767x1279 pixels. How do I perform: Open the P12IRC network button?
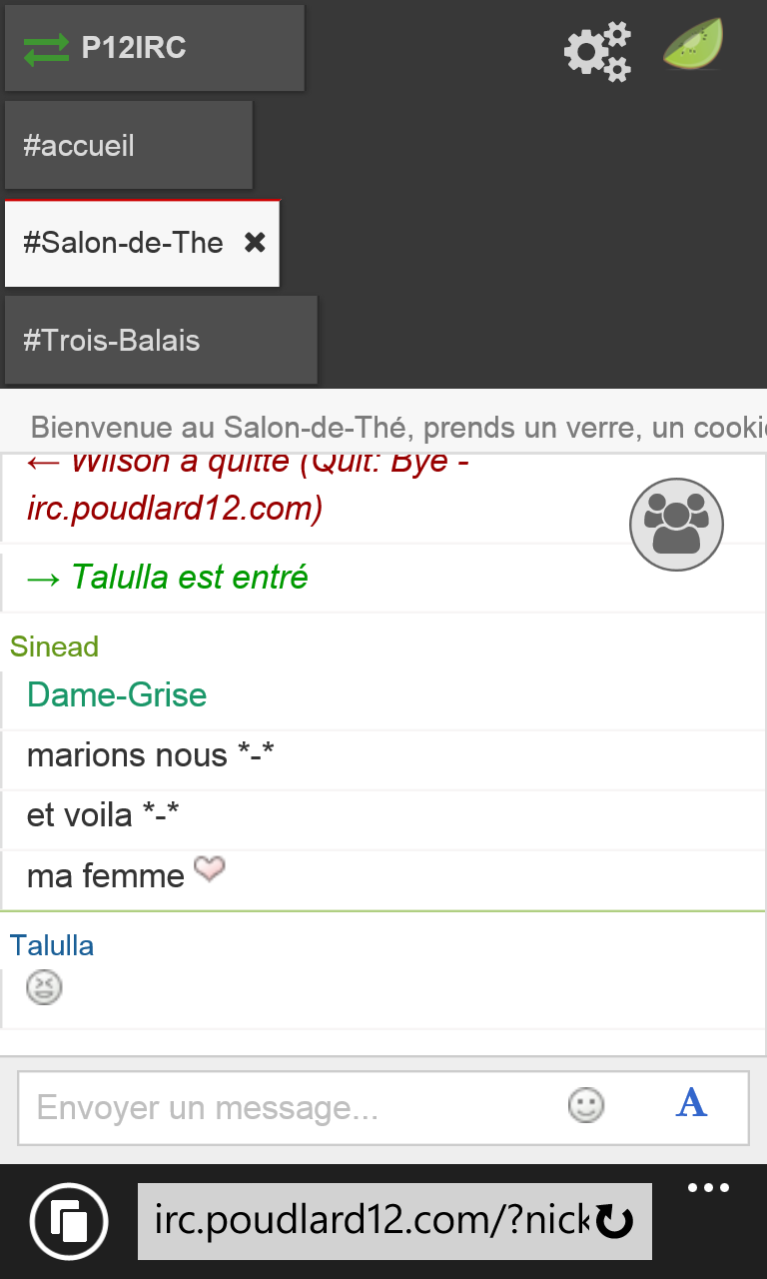tap(154, 48)
